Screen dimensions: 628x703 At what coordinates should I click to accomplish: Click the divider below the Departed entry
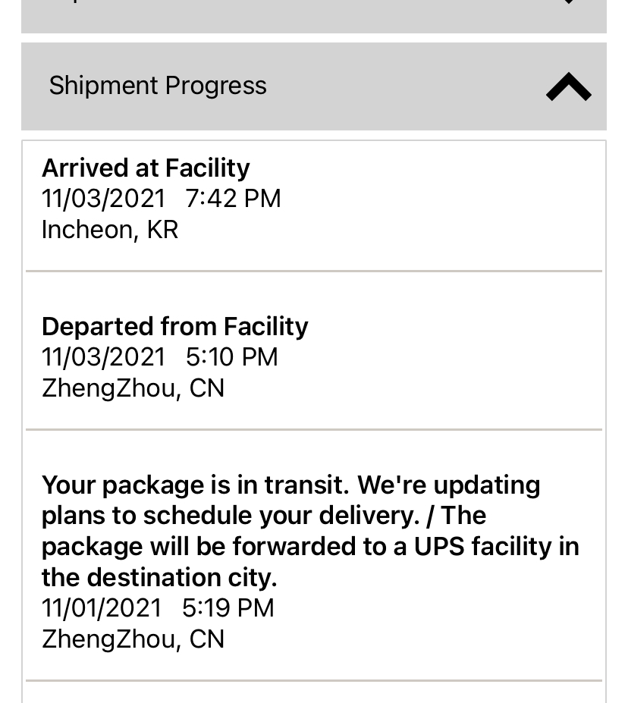tap(314, 429)
